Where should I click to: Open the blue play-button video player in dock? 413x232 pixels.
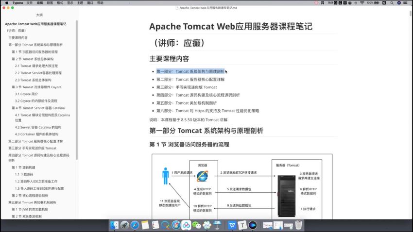click(x=253, y=225)
